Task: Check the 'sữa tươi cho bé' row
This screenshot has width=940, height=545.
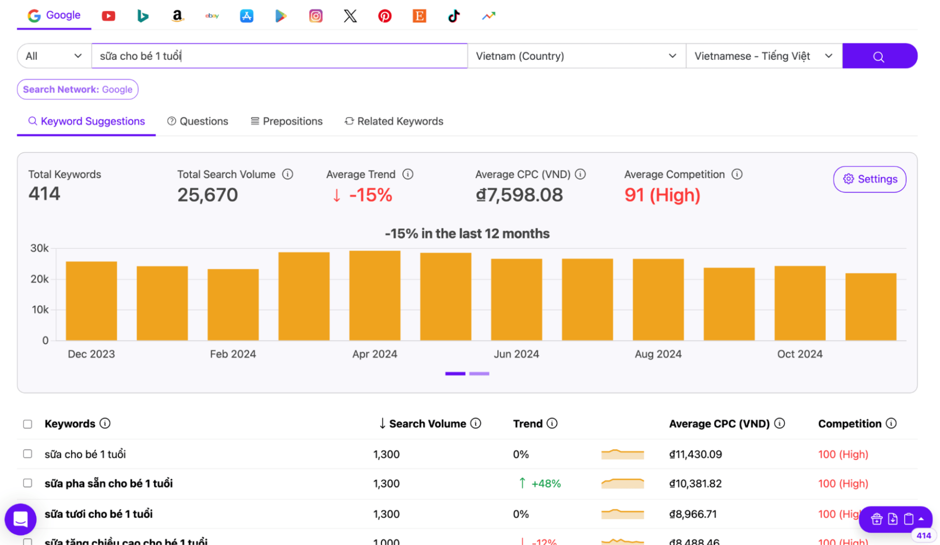Action: [27, 514]
